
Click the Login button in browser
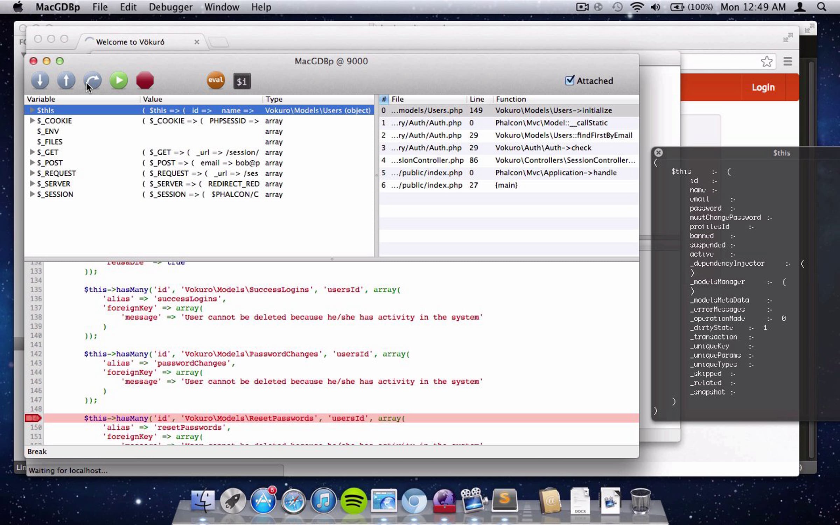point(763,87)
